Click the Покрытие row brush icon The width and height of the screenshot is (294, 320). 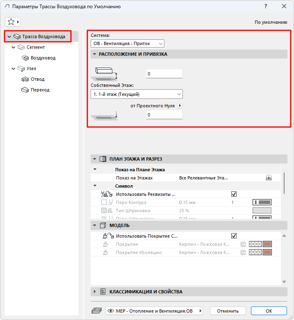[105, 244]
